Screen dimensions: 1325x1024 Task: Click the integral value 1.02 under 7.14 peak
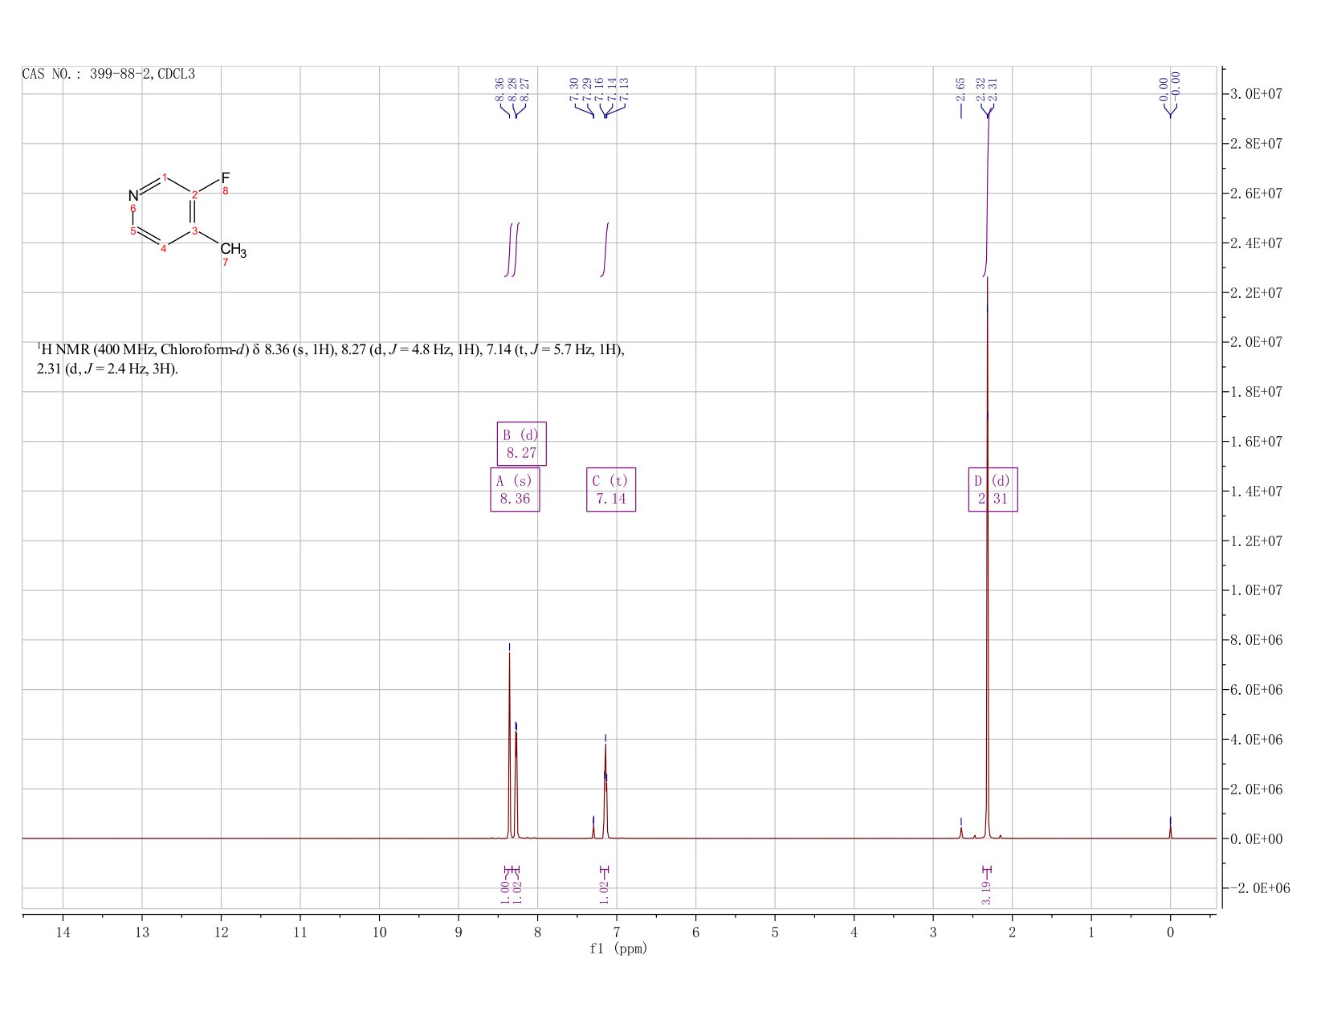pyautogui.click(x=605, y=891)
